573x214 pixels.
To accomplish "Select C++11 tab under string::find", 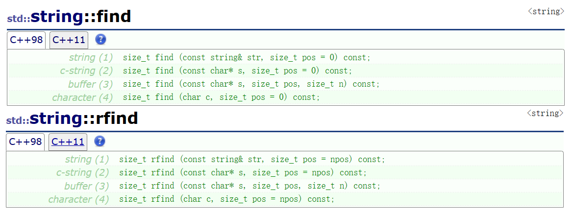I will 69,40.
